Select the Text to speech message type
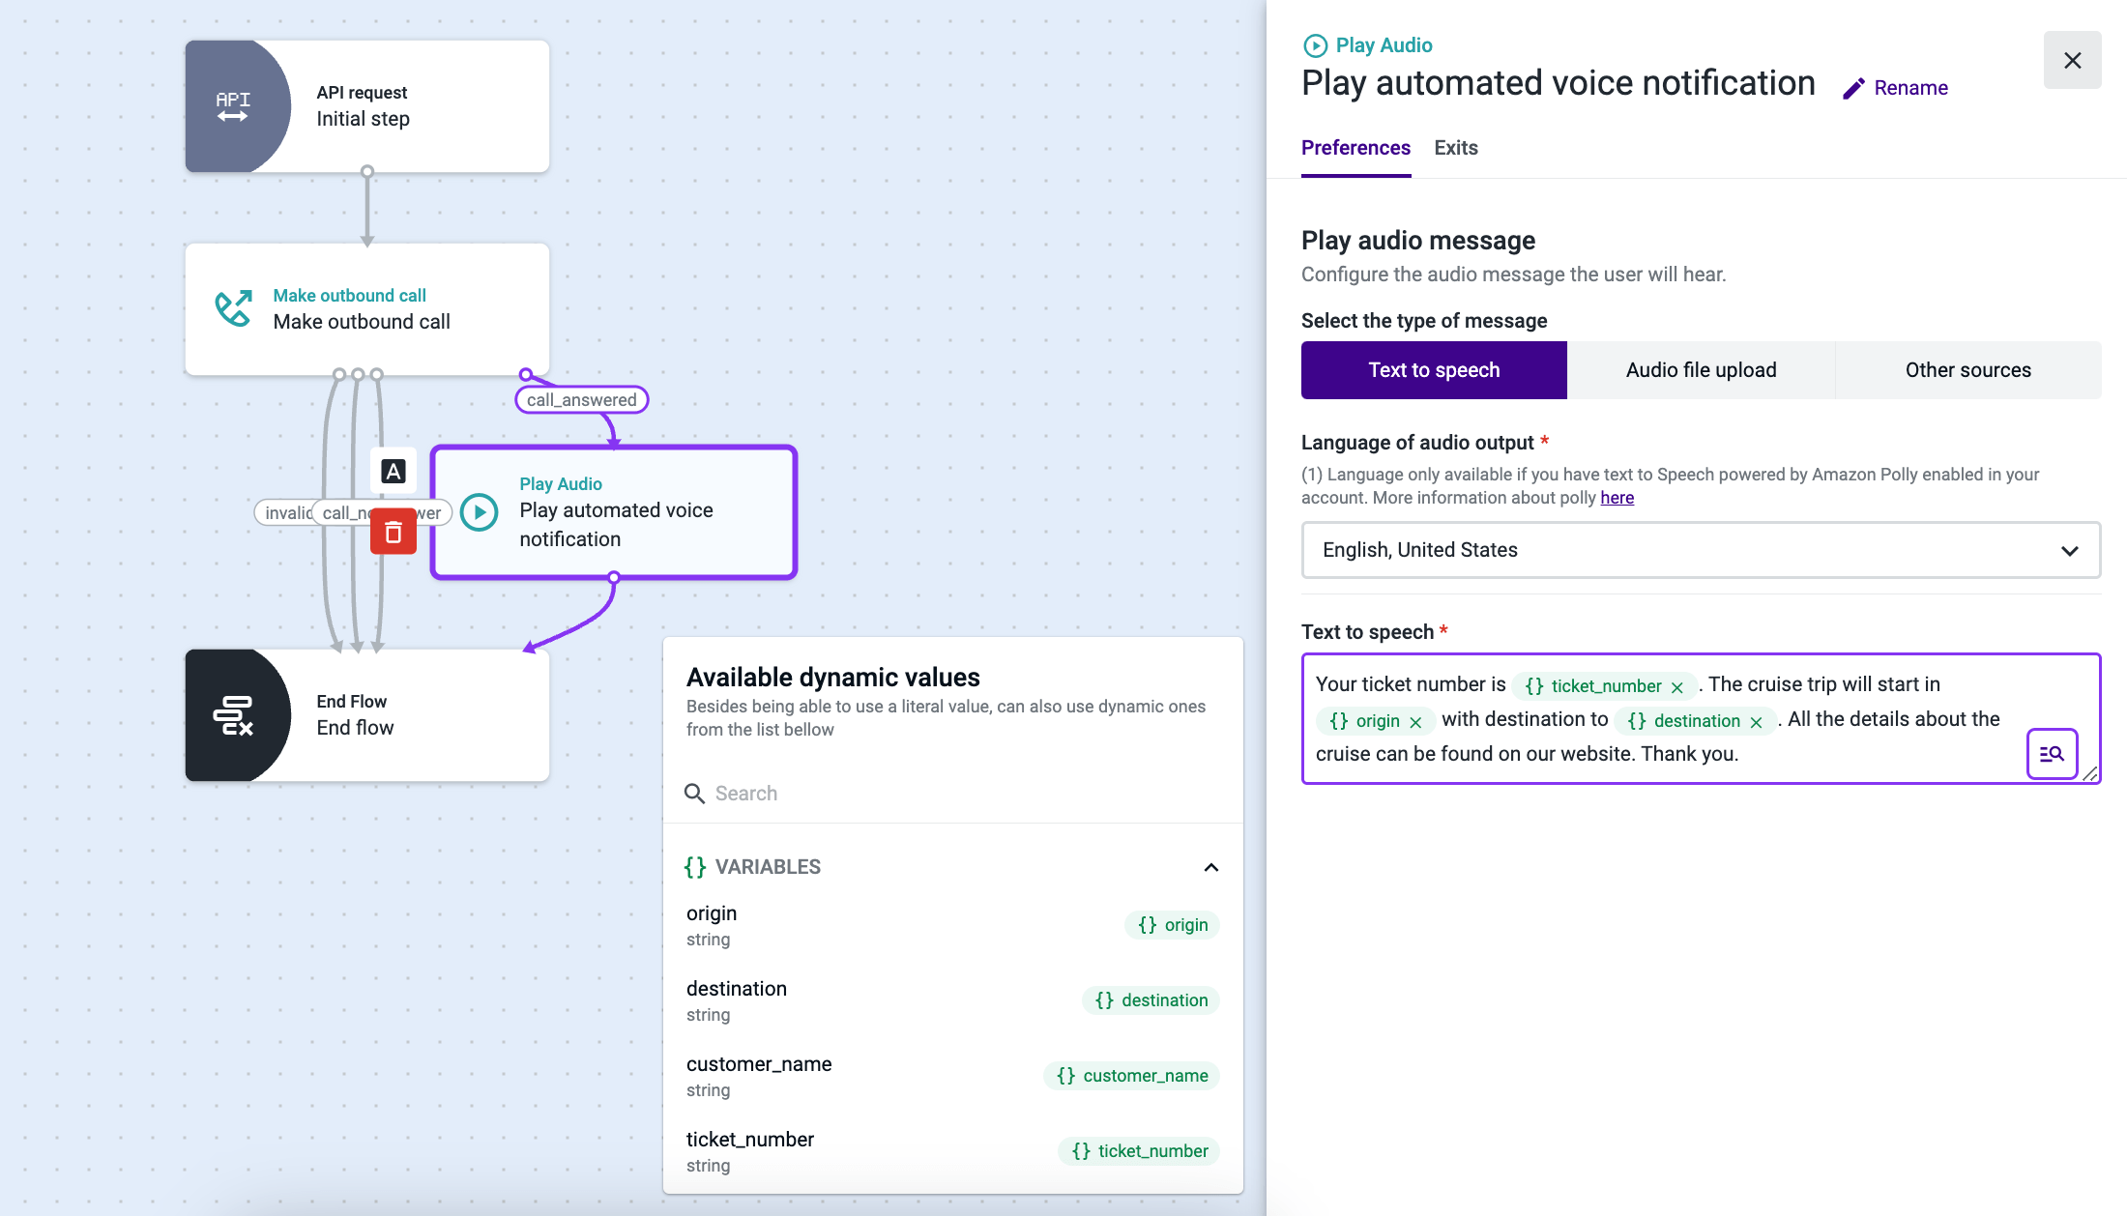 1433,369
